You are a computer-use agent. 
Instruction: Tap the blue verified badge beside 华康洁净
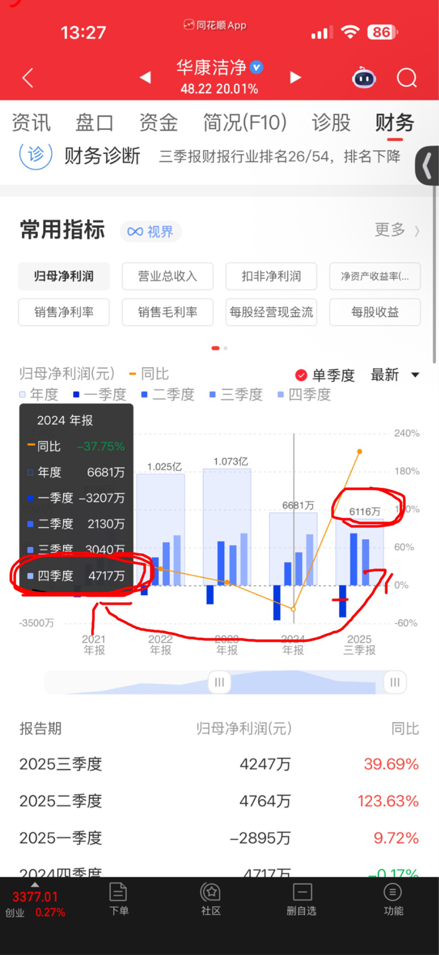click(x=257, y=67)
